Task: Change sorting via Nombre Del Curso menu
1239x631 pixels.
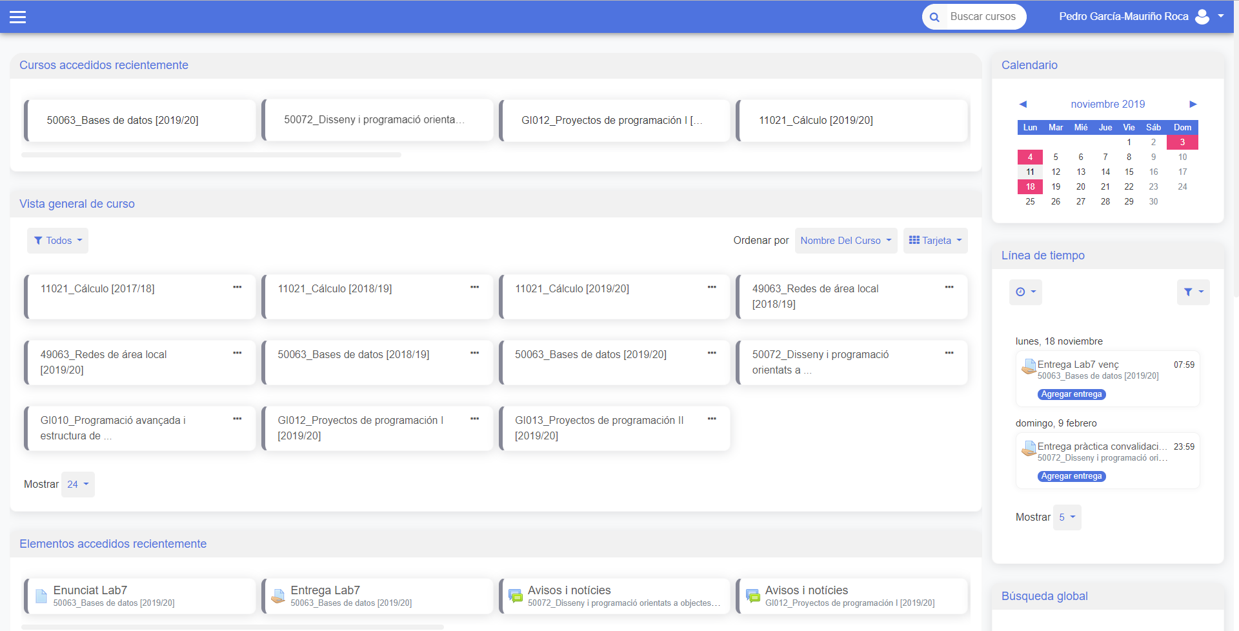Action: (845, 240)
